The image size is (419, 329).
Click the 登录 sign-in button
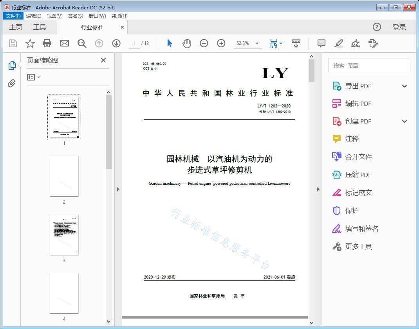click(400, 27)
